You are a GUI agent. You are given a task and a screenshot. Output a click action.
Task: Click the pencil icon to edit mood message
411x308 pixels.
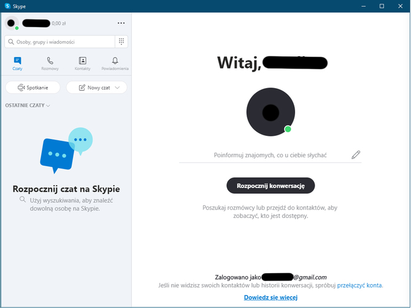356,155
